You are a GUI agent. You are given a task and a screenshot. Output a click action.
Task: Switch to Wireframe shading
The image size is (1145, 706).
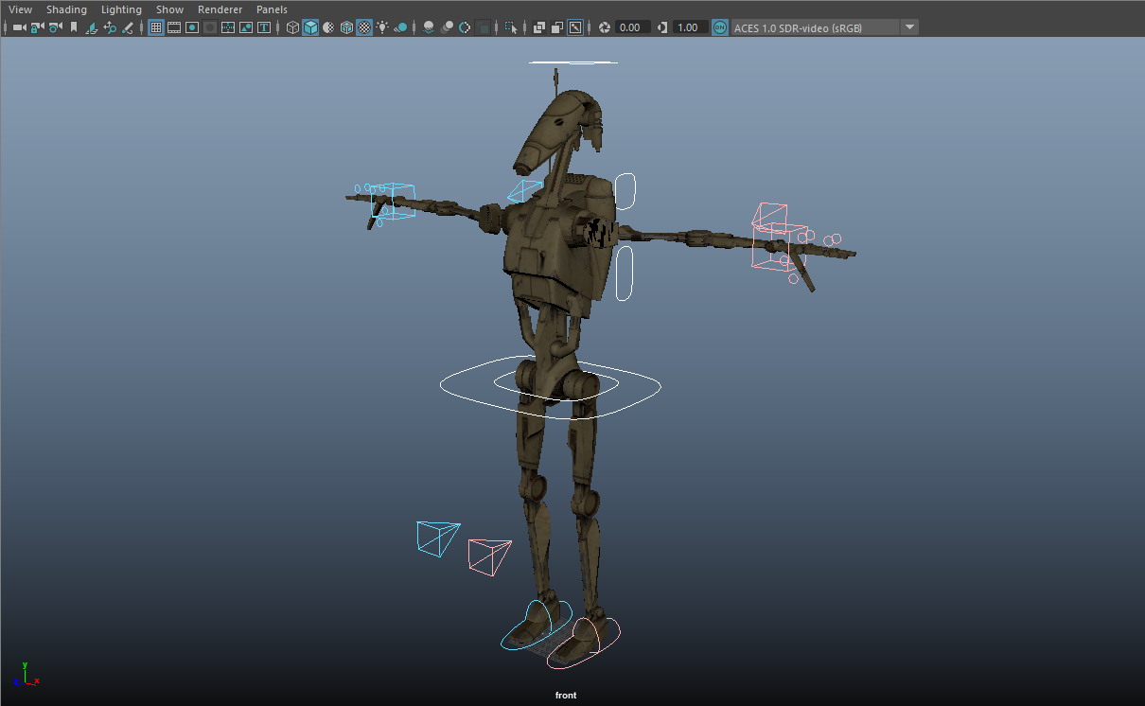[292, 27]
